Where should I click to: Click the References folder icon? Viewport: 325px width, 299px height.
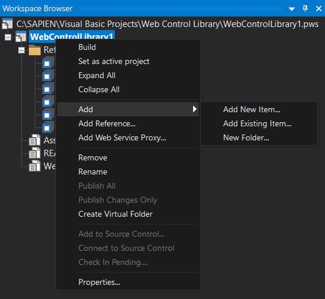35,50
